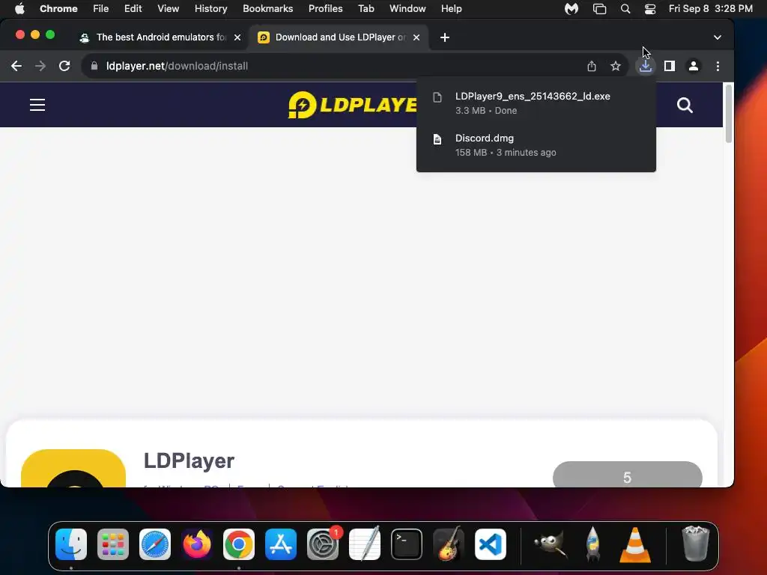
Task: Toggle the Chrome side panel icon
Action: [669, 66]
